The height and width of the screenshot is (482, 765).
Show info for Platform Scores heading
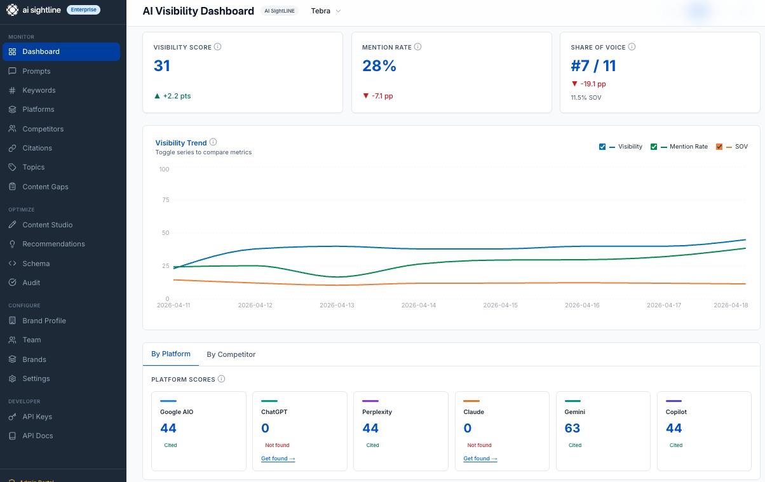(221, 379)
